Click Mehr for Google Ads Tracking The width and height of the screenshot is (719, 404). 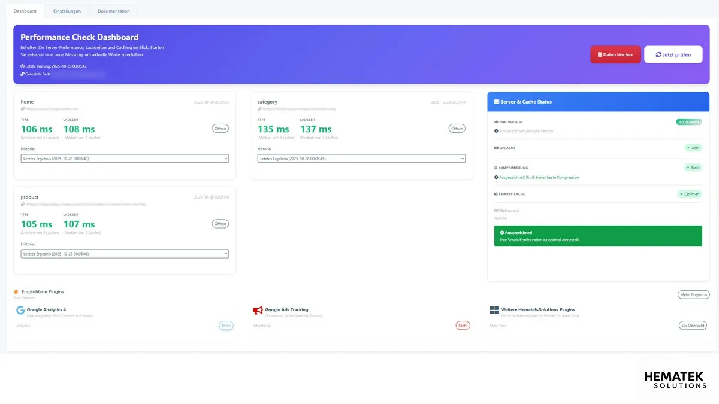463,326
